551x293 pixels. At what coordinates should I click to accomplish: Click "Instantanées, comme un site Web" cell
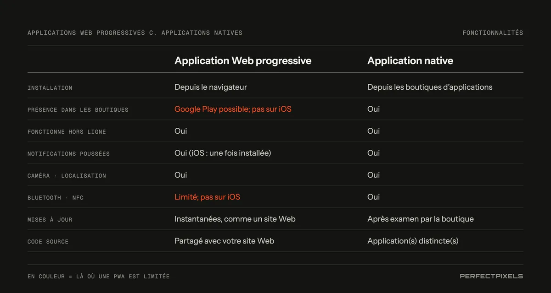pyautogui.click(x=235, y=219)
